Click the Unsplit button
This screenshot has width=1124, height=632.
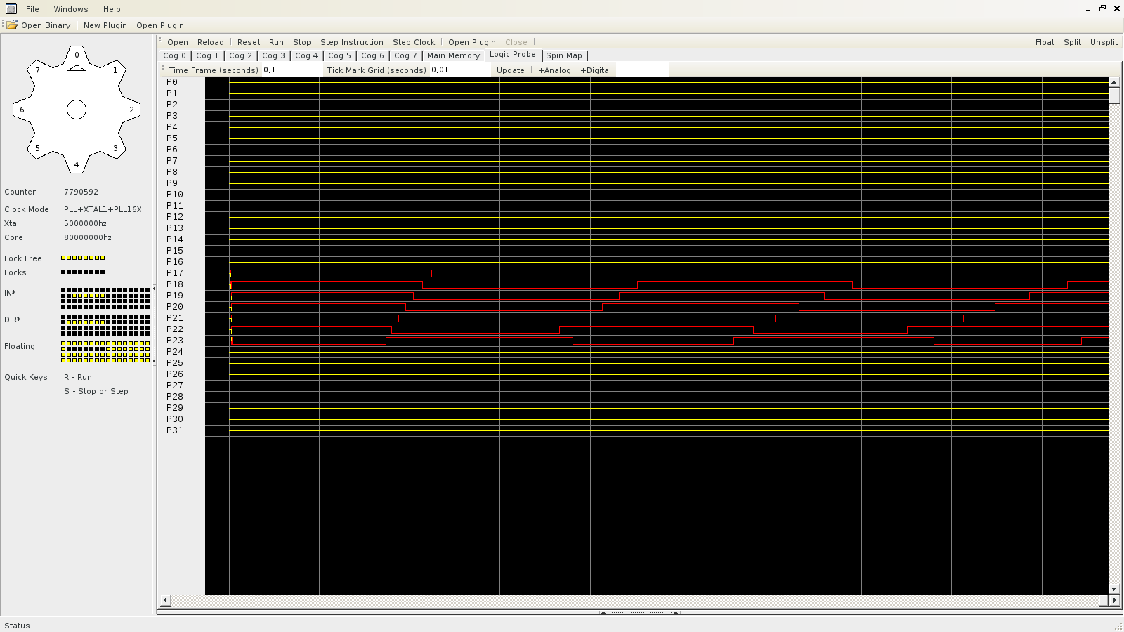coord(1104,42)
